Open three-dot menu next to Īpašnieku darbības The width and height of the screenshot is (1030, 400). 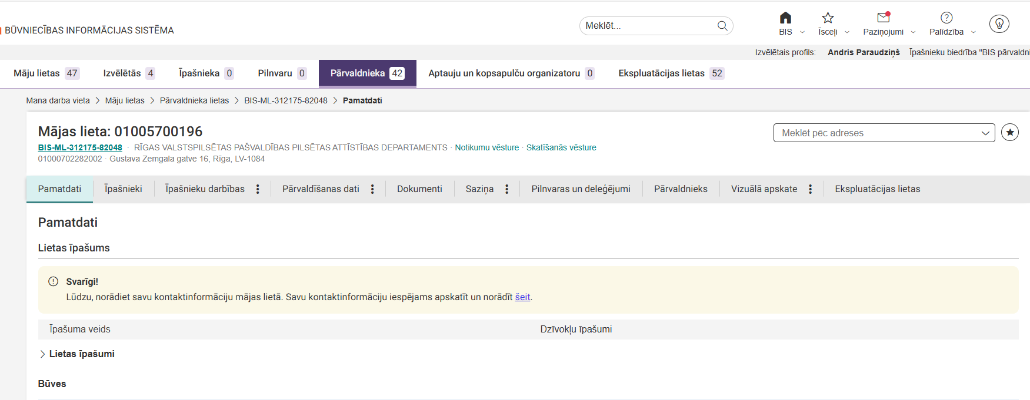258,189
